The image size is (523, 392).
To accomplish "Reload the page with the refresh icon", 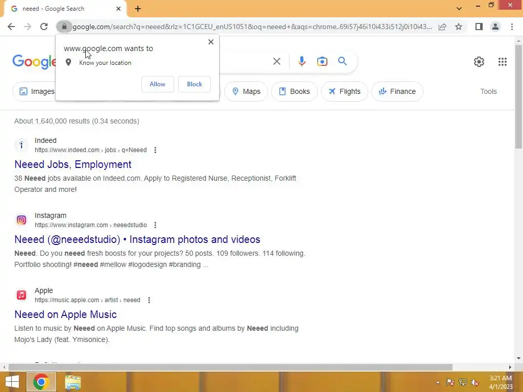I will [x=44, y=27].
